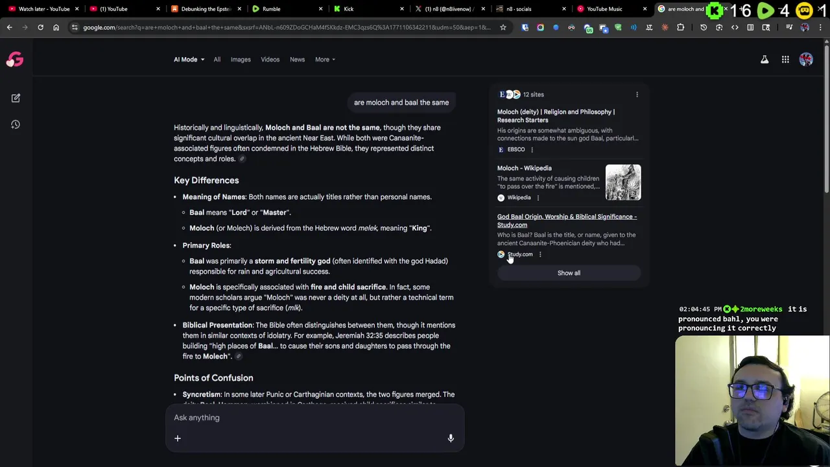Click Show all sources button
The width and height of the screenshot is (830, 467).
(569, 273)
